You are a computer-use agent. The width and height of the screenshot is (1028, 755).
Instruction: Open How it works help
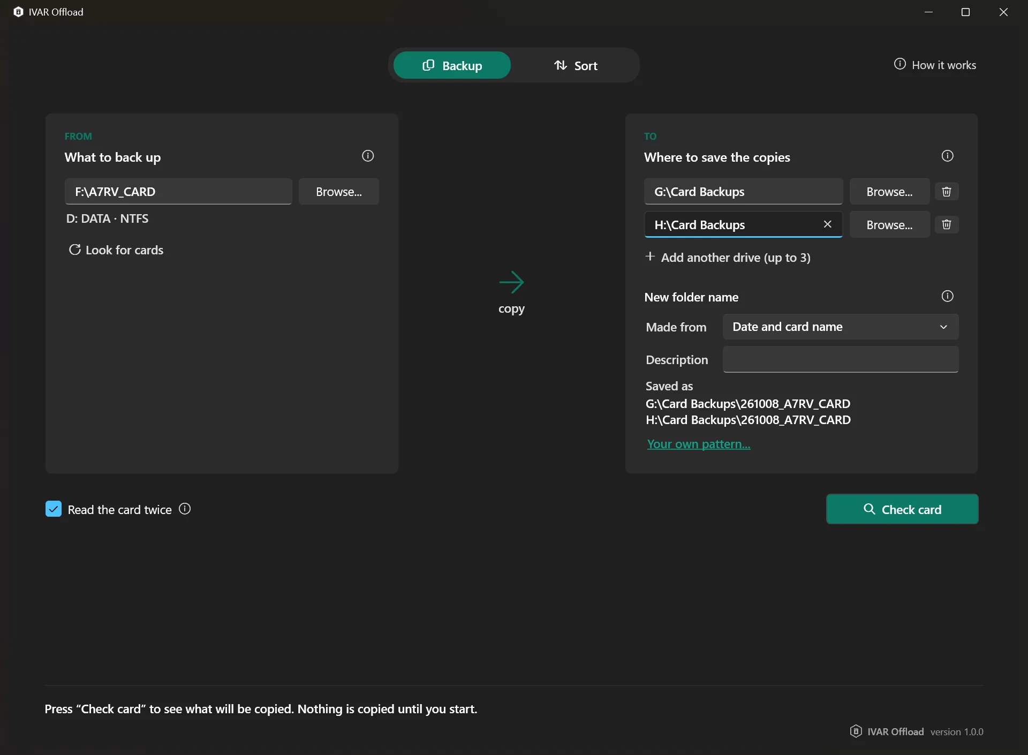[935, 65]
